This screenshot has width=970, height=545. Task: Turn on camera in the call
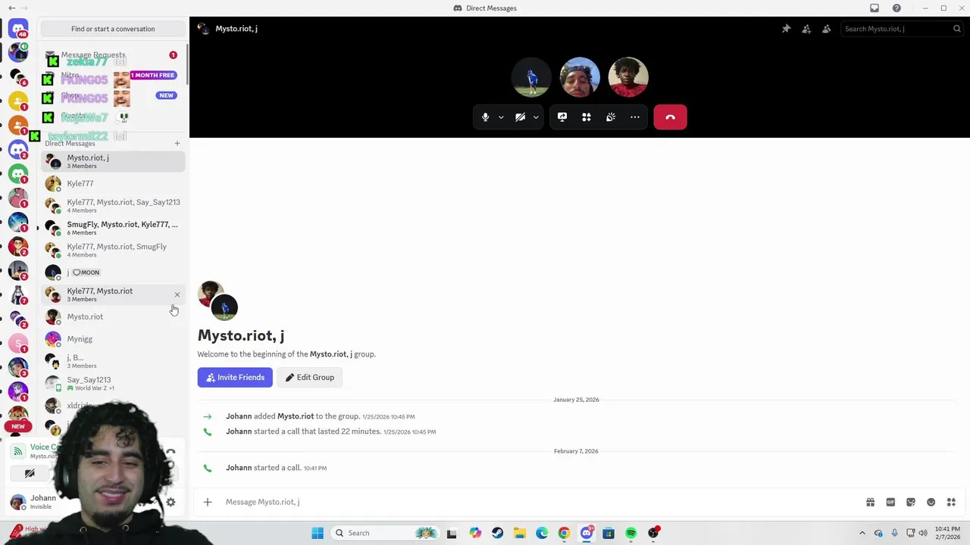tap(520, 117)
